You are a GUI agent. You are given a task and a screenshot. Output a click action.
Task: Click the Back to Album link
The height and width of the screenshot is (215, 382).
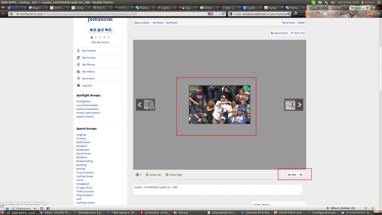(142, 22)
